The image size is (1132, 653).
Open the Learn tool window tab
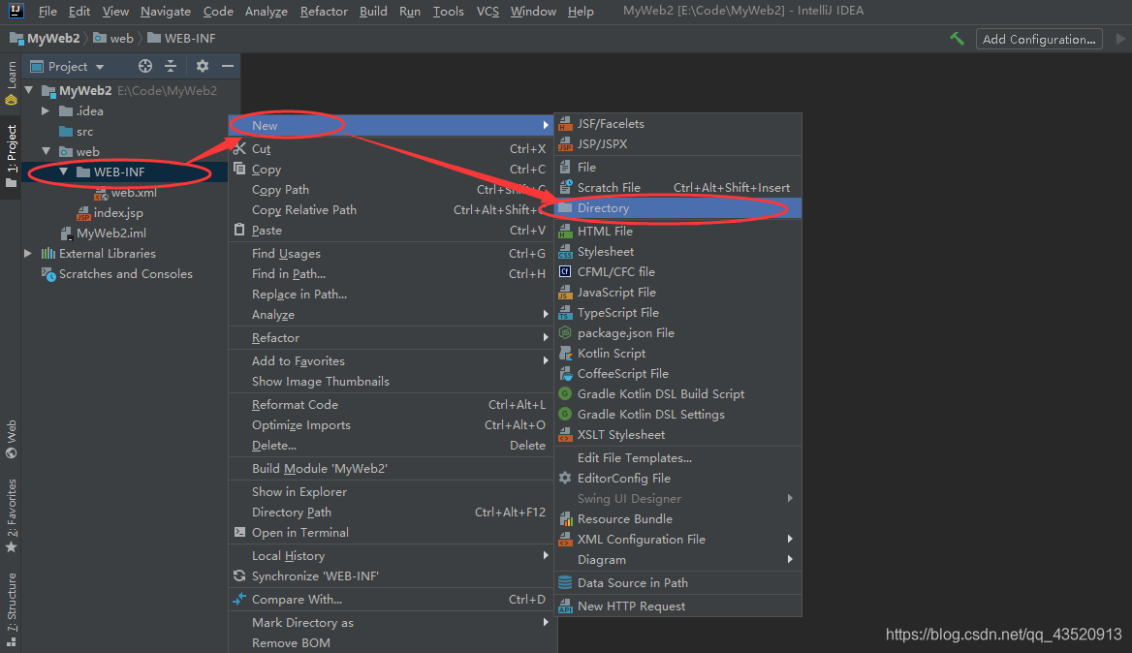click(11, 83)
